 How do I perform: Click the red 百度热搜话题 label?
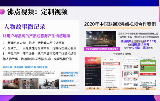[148, 74]
